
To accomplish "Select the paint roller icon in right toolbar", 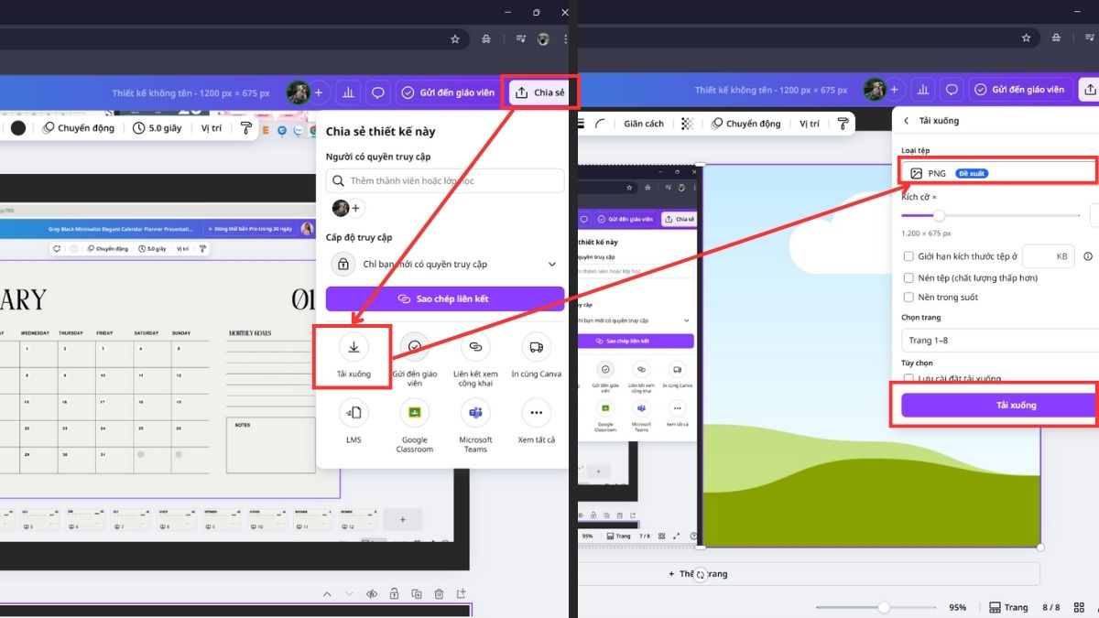I will pos(843,124).
